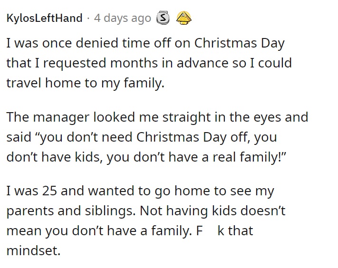
Task: Click the words 'The manager'
Action: [x=48, y=117]
